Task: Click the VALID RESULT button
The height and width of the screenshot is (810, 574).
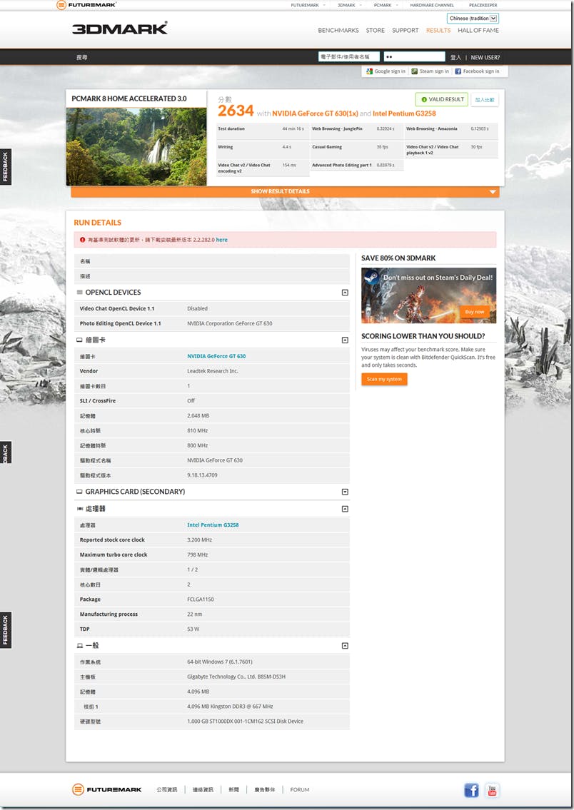Action: [442, 100]
